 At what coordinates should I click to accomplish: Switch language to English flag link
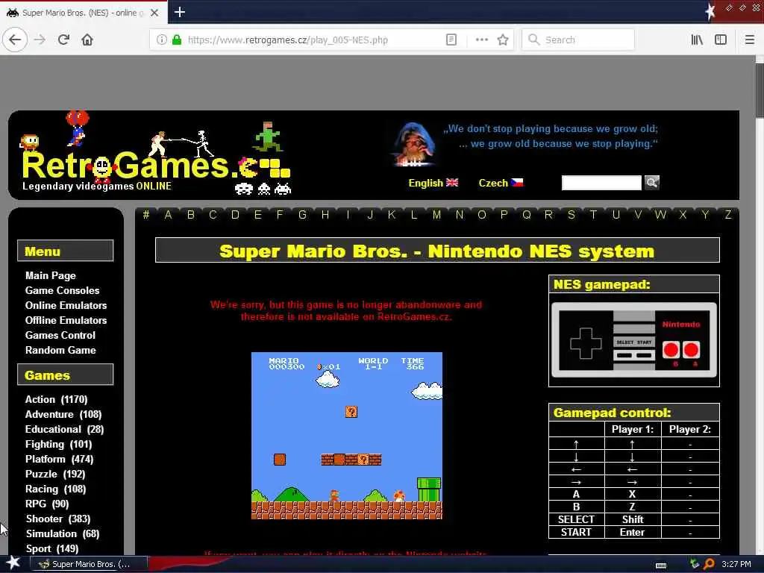pyautogui.click(x=433, y=183)
